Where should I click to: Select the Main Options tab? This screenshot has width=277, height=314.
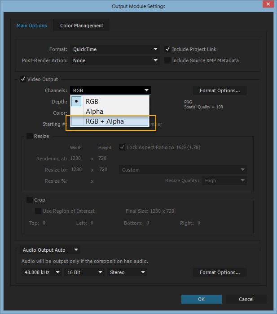(31, 26)
